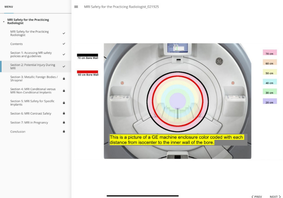Click the lock icon beside Section 5
The width and height of the screenshot is (283, 198).
[x=64, y=103]
